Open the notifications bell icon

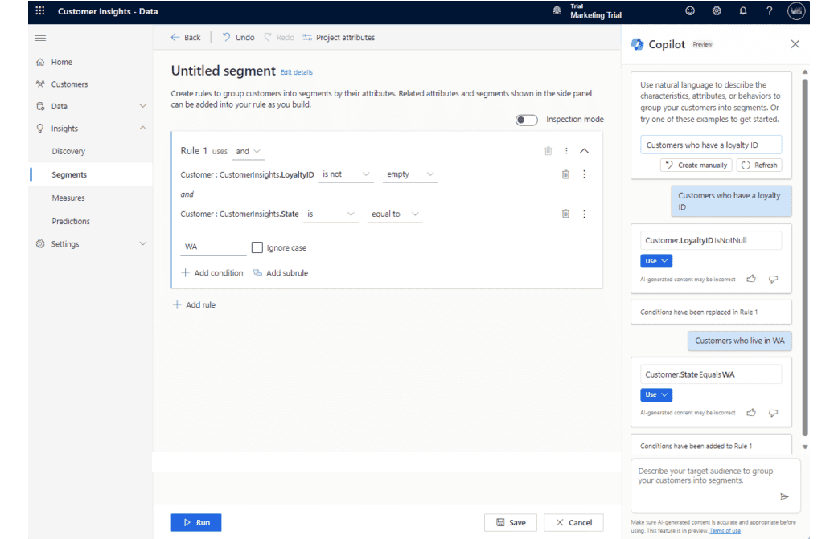(743, 11)
